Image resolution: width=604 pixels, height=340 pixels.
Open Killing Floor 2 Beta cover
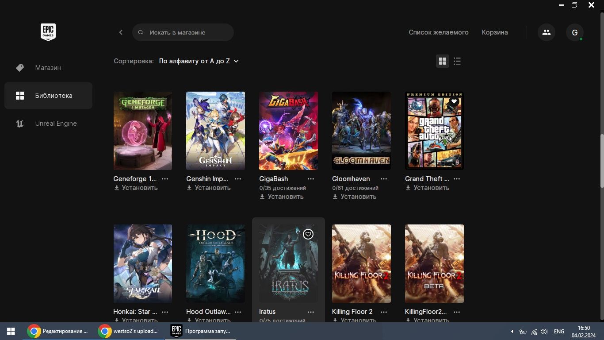coord(434,263)
